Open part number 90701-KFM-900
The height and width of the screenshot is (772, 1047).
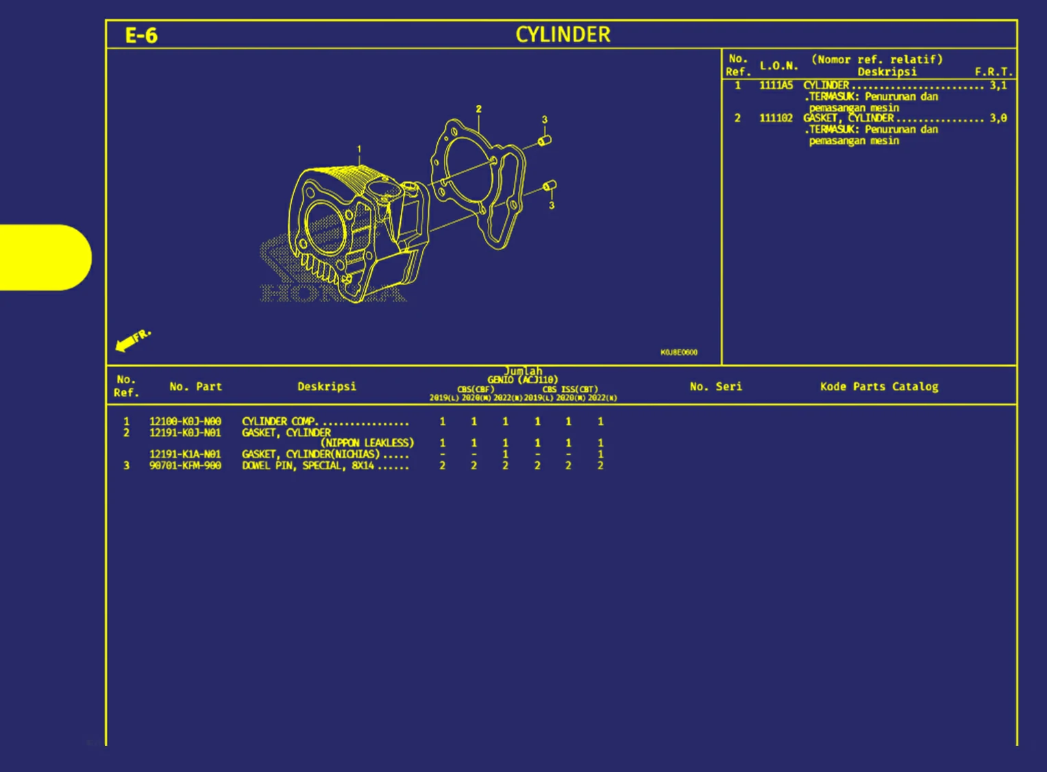[x=186, y=465]
